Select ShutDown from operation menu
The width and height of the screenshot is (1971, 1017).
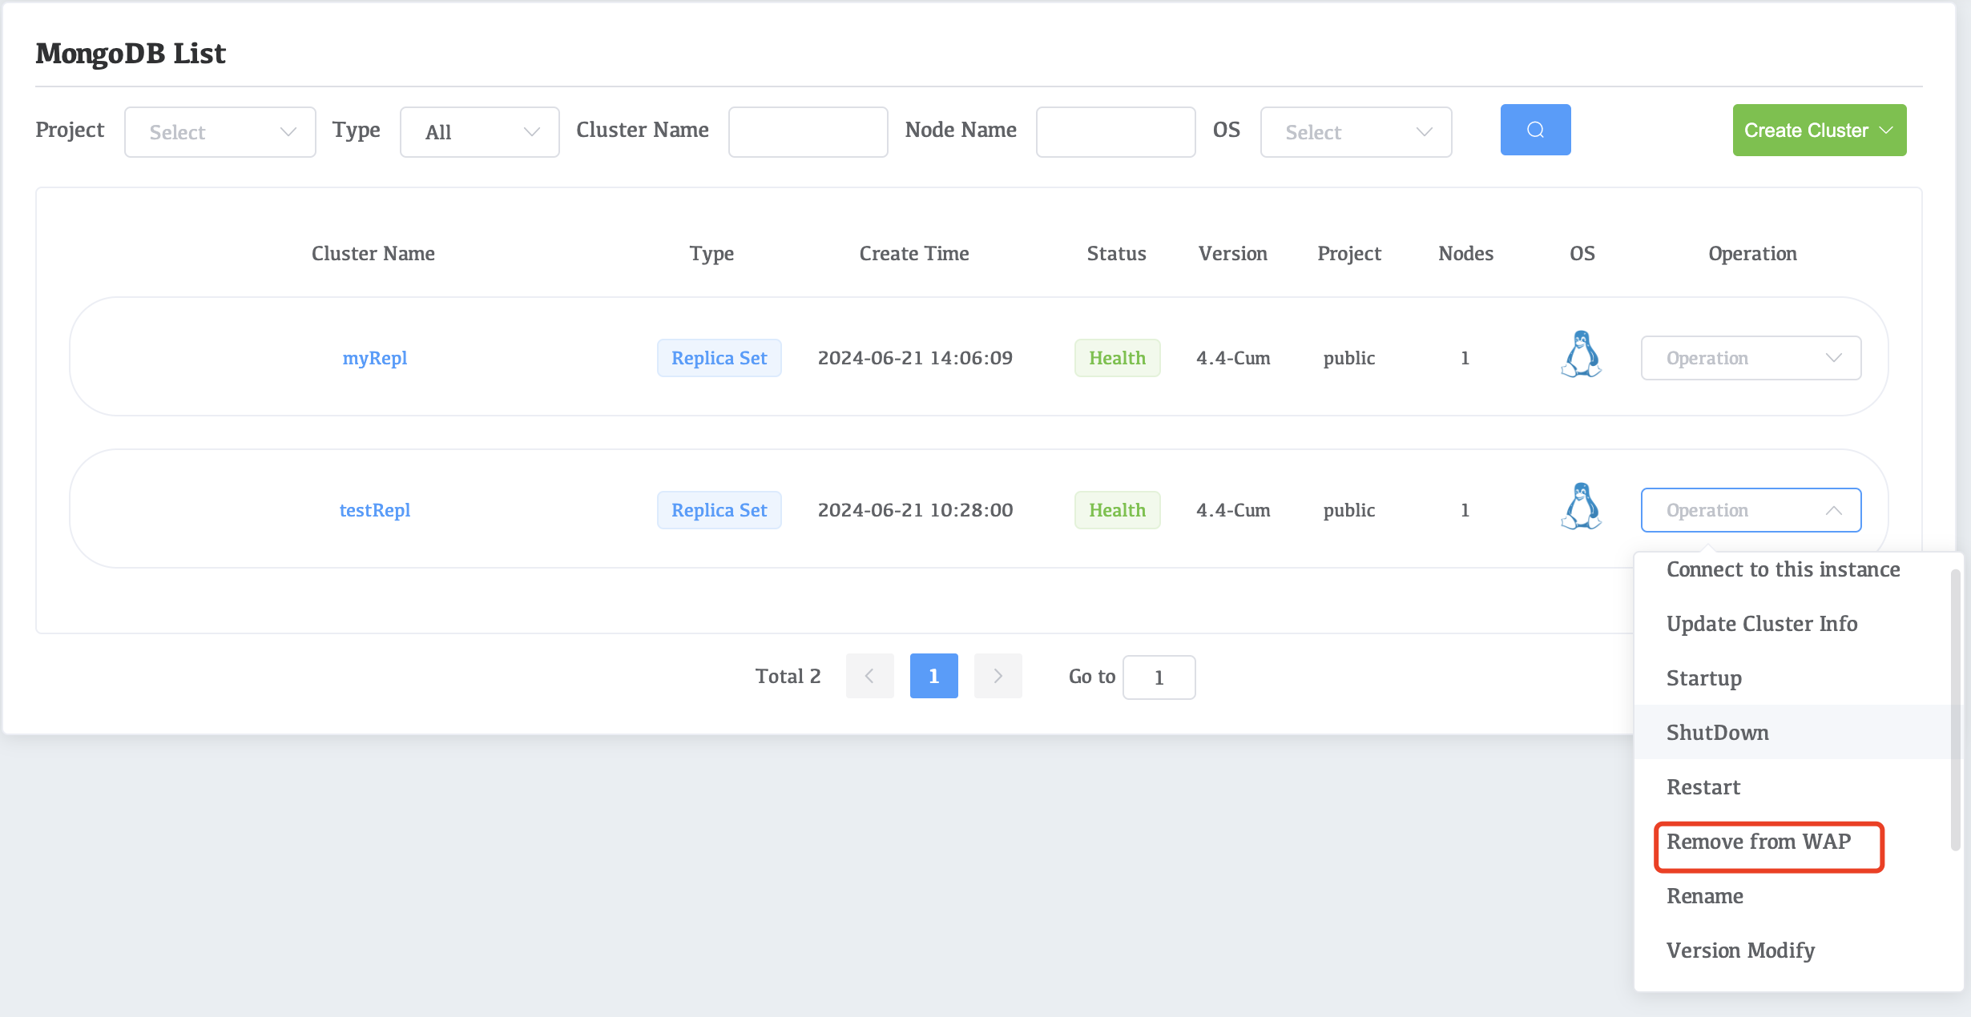coord(1717,733)
